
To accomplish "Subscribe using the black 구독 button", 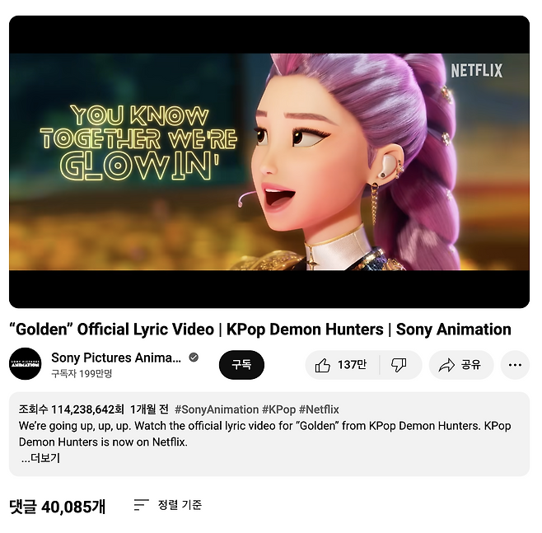I will point(241,365).
